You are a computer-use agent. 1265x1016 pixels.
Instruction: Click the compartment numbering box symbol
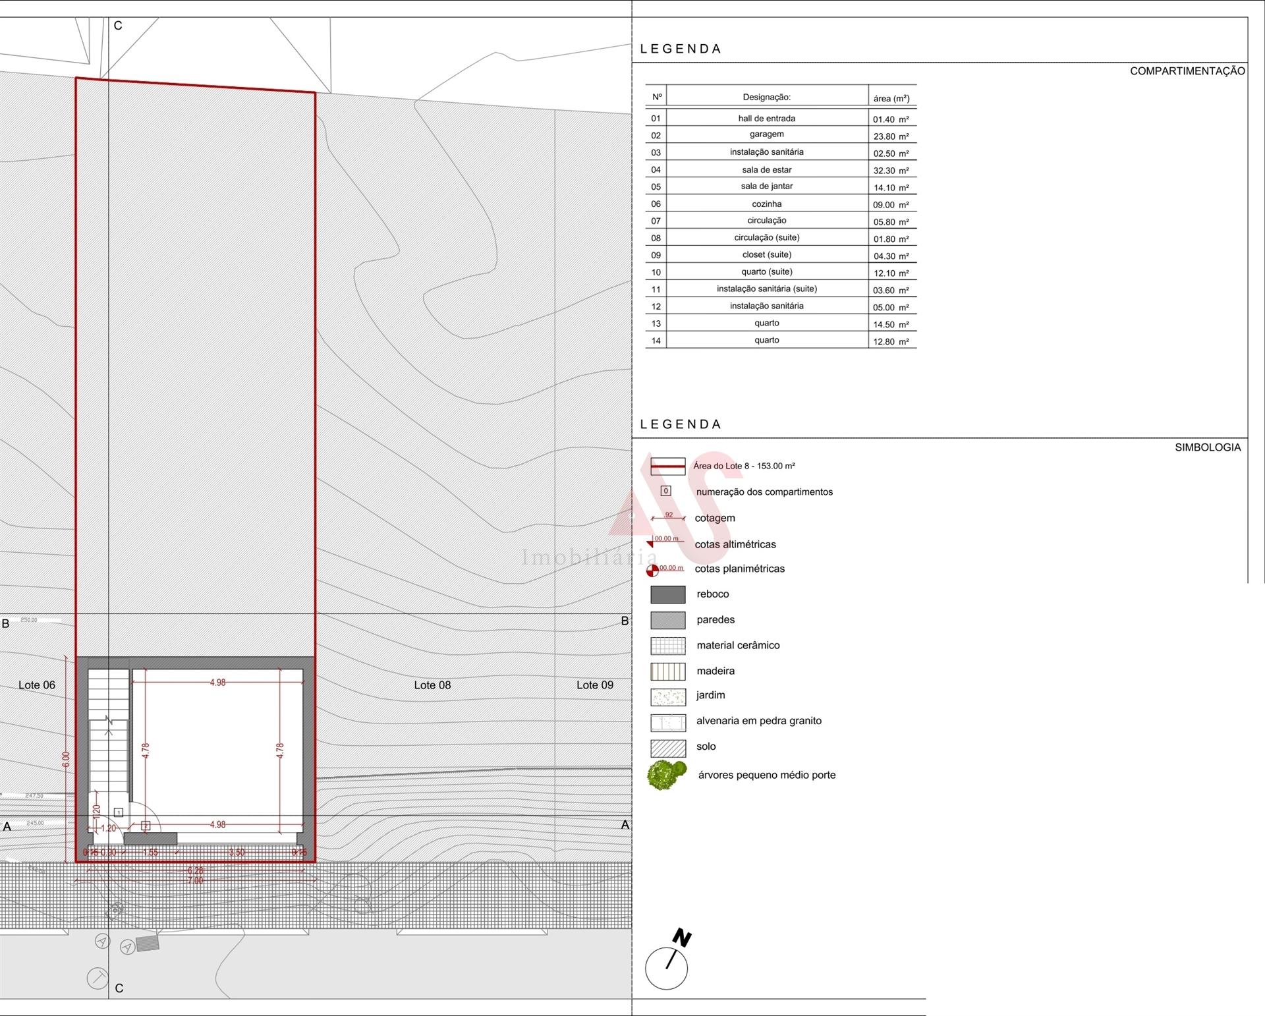(666, 491)
